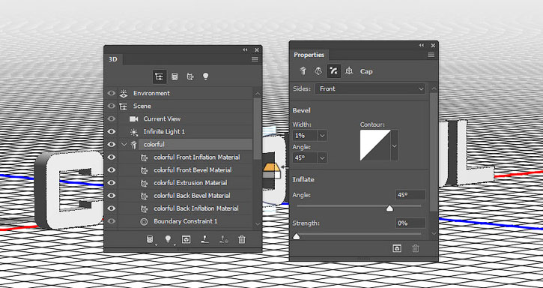The image size is (543, 288).
Task: Open Sides dropdown showing Front
Action: point(370,88)
